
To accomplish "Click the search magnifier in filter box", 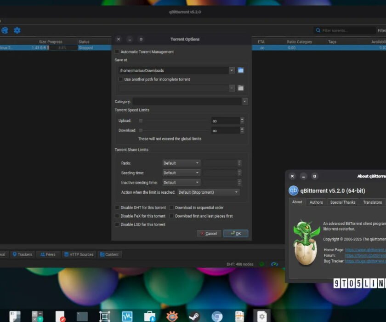I will pos(318,30).
